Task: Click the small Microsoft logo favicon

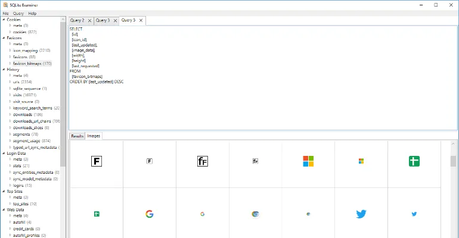Action: pyautogui.click(x=361, y=161)
